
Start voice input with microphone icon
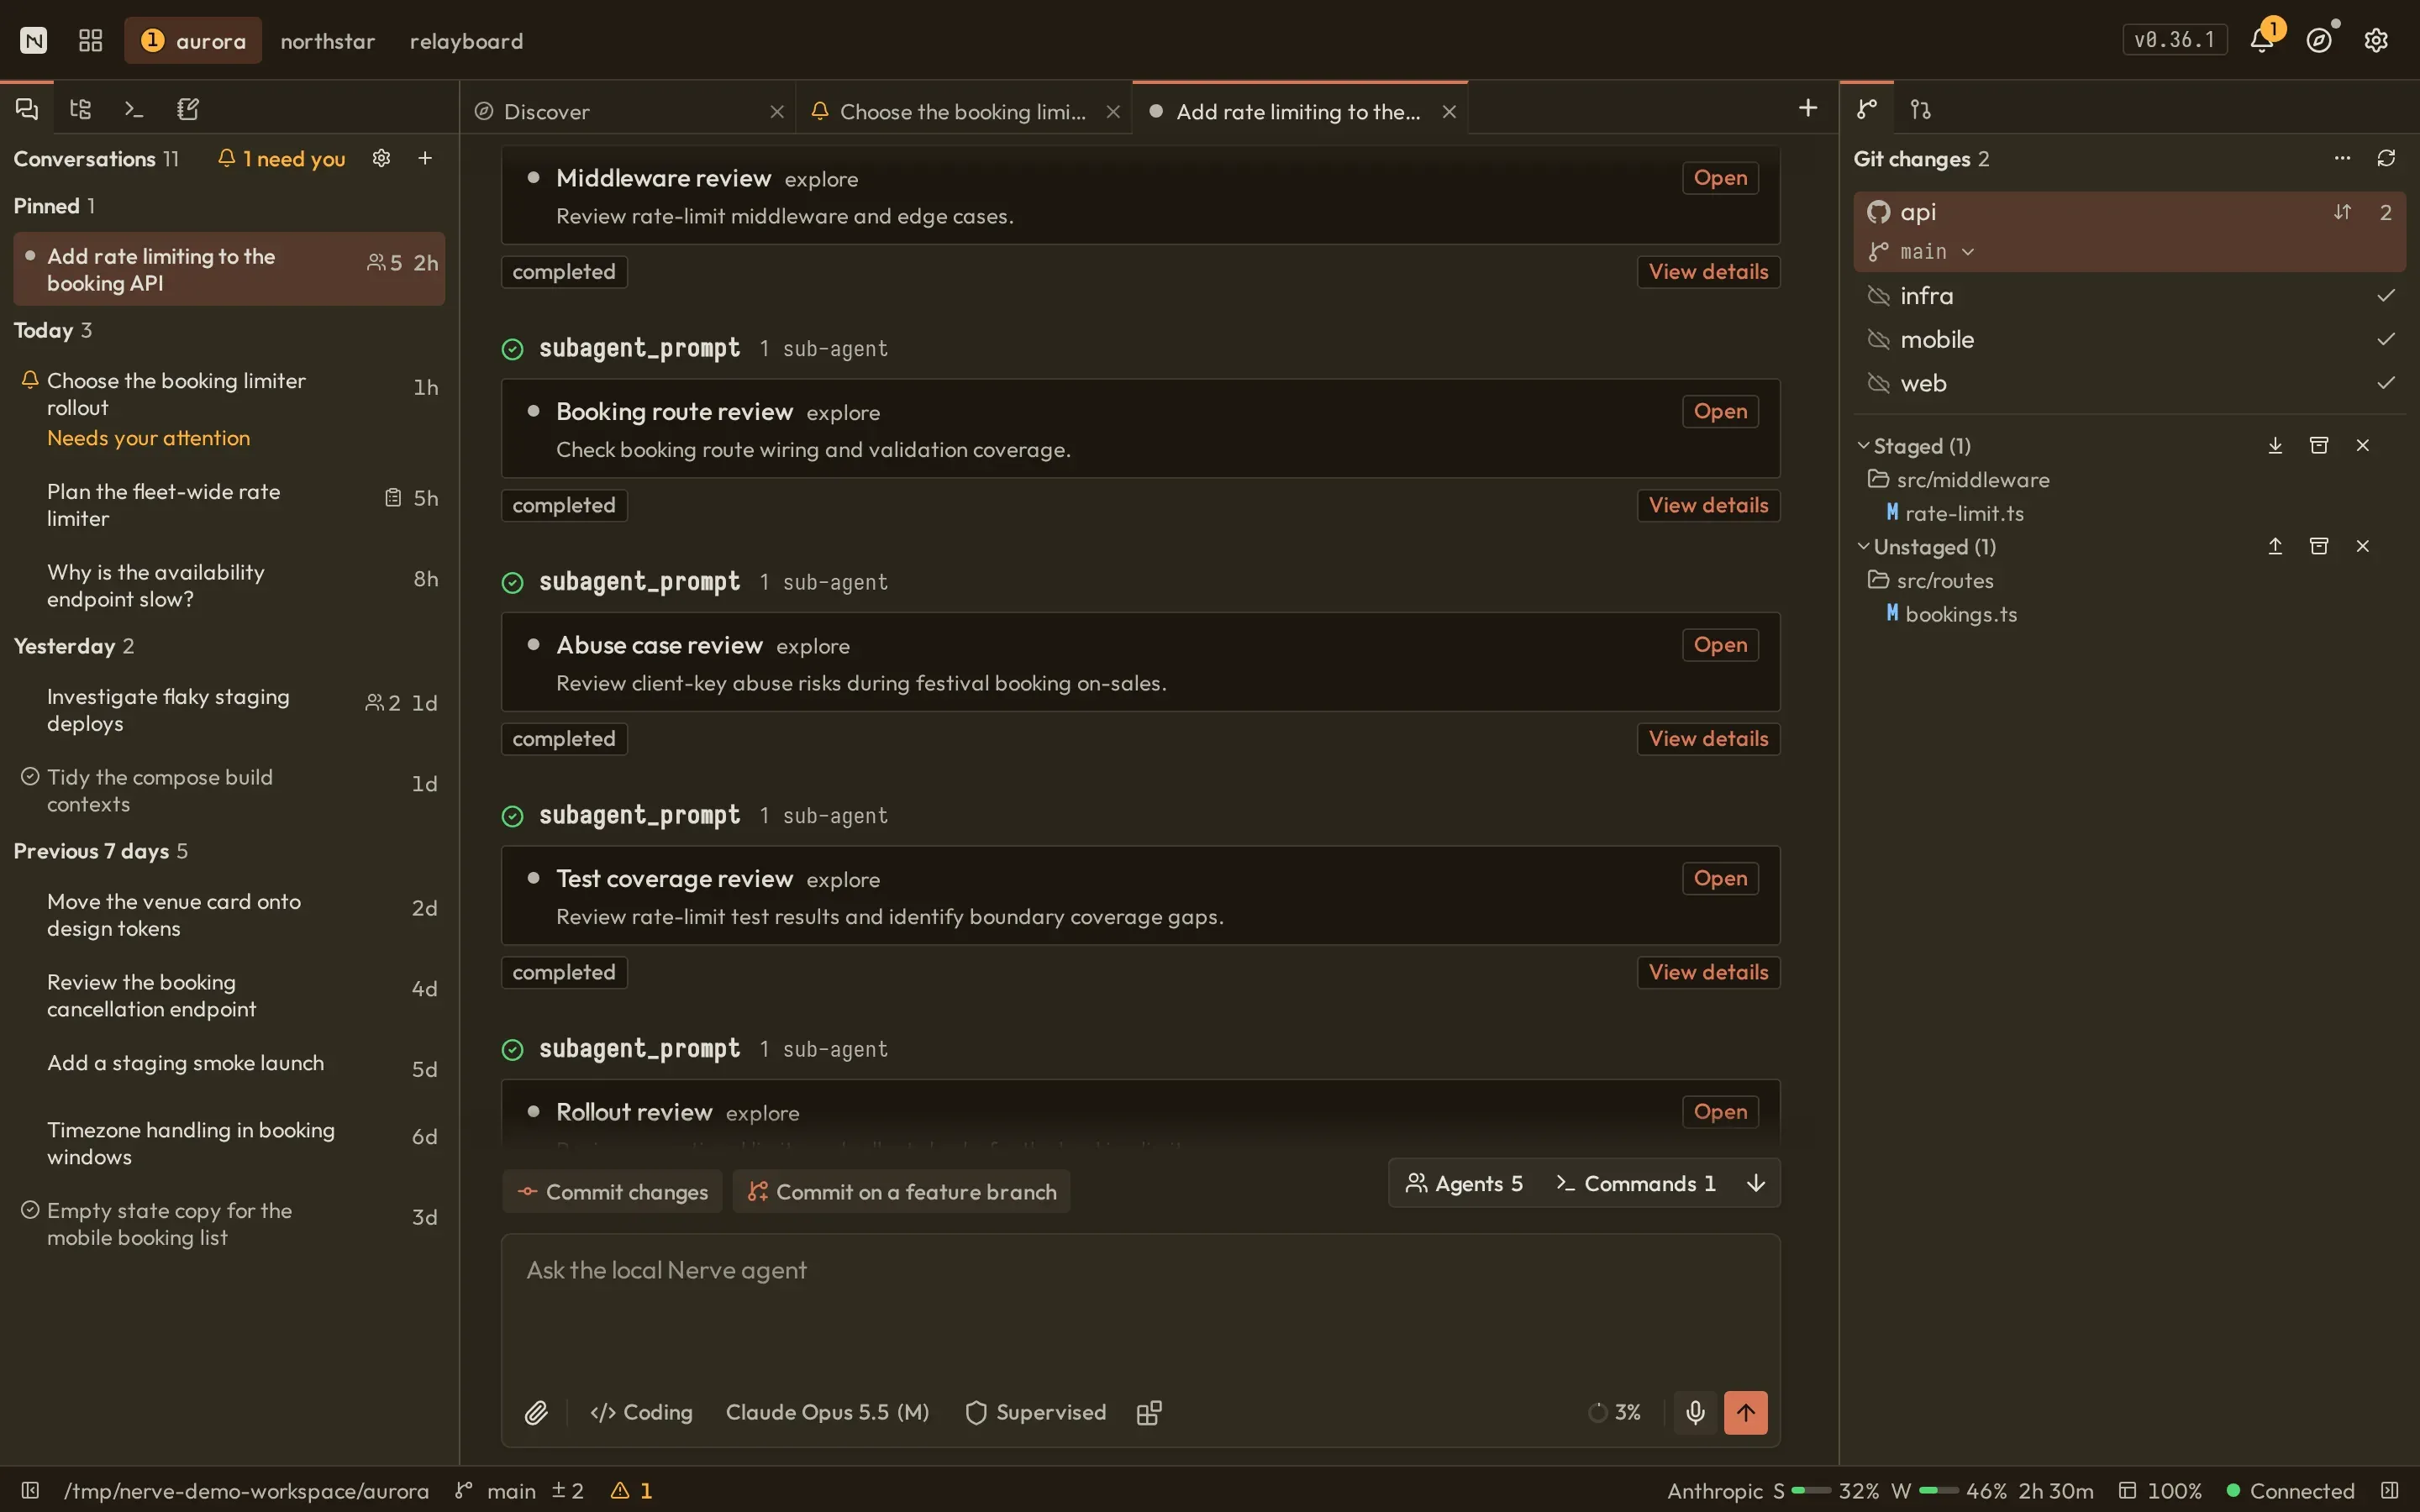1695,1412
